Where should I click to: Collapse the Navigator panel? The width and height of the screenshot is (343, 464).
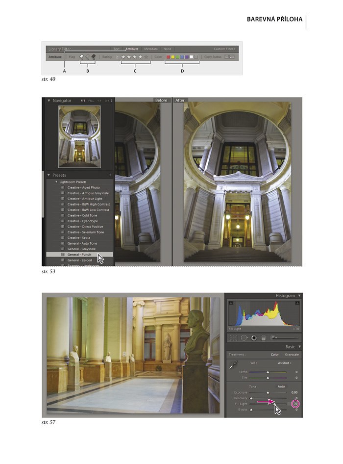pyautogui.click(x=49, y=101)
